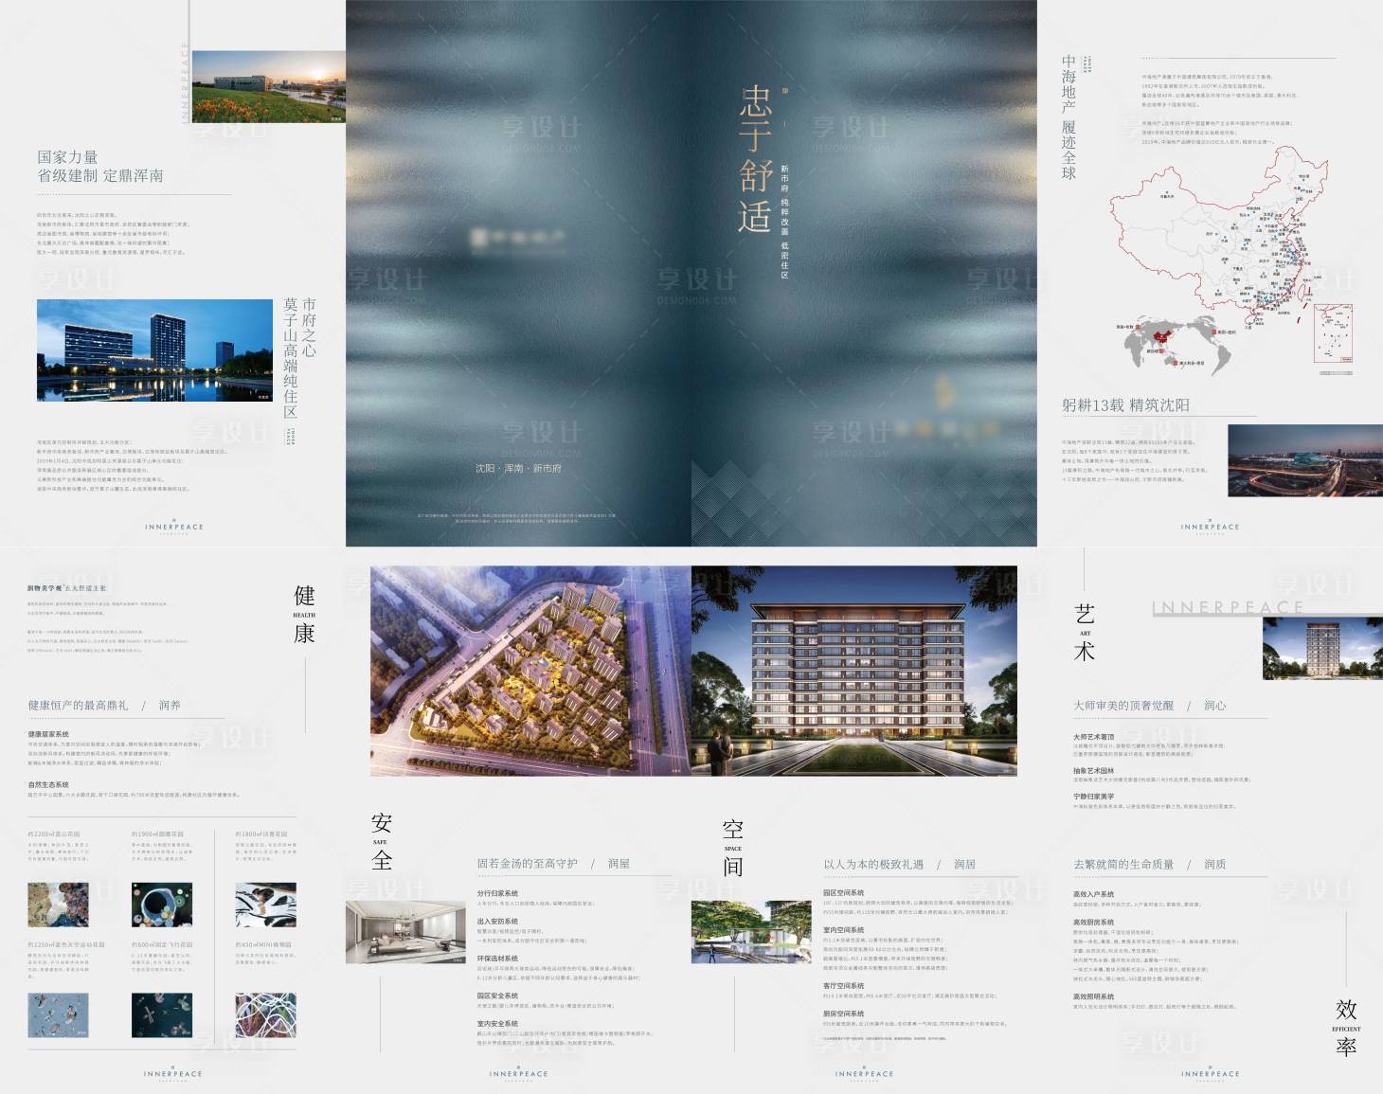1383x1094 pixels.
Task: Click the 艺术 vertical section heading
Action: [1085, 633]
